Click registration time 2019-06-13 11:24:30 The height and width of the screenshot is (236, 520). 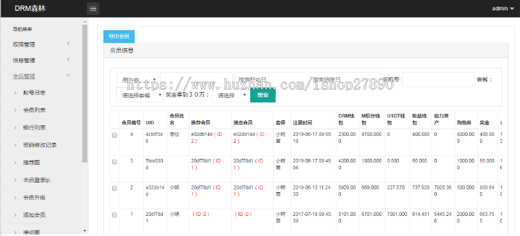[313, 191]
